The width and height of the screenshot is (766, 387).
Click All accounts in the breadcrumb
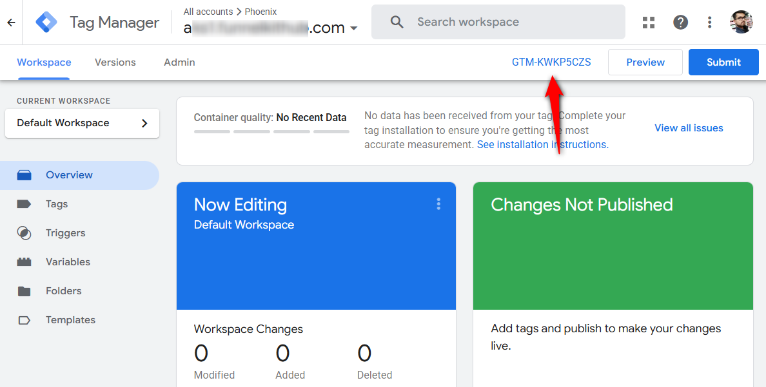coord(208,12)
